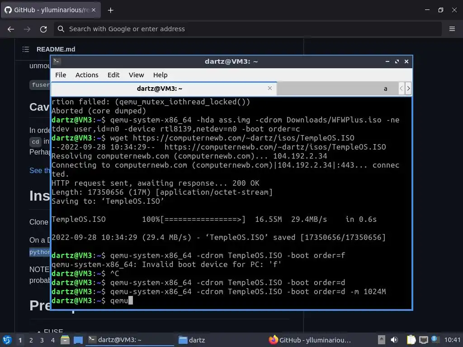Restore down the Firefox browser window
The height and width of the screenshot is (347, 463).
pyautogui.click(x=440, y=10)
